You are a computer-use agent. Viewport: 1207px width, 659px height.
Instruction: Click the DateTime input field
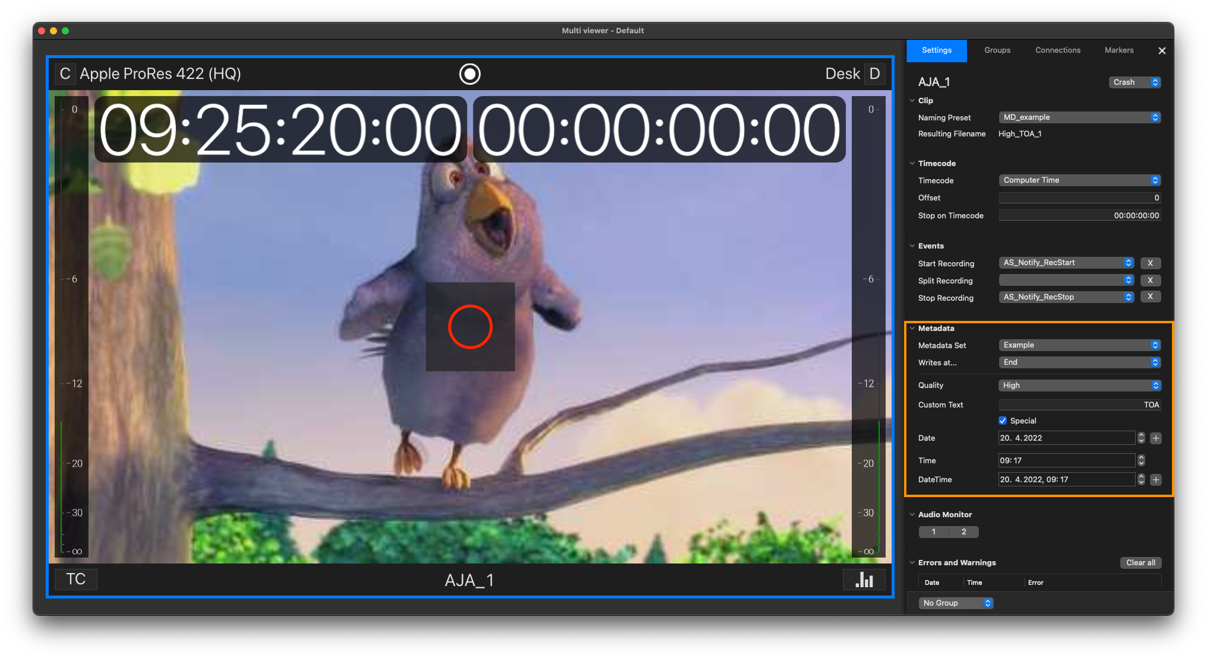point(1067,479)
